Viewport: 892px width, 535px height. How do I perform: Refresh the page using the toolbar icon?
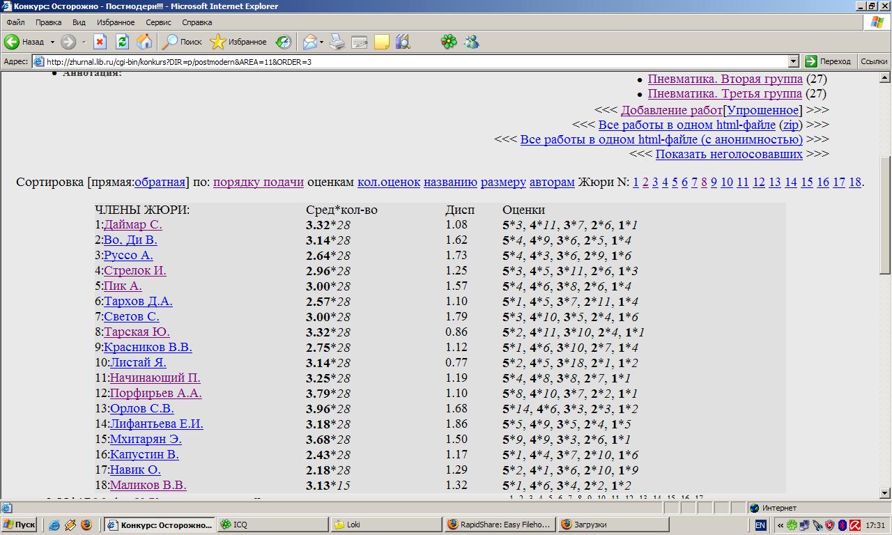point(122,42)
